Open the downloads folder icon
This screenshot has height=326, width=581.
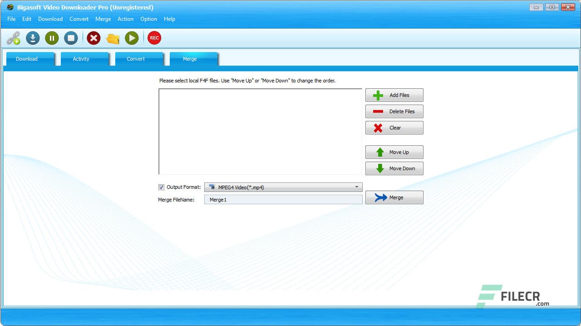[x=113, y=38]
